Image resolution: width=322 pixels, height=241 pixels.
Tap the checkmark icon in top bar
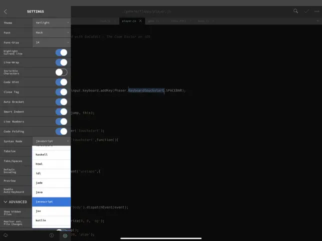pos(306,11)
